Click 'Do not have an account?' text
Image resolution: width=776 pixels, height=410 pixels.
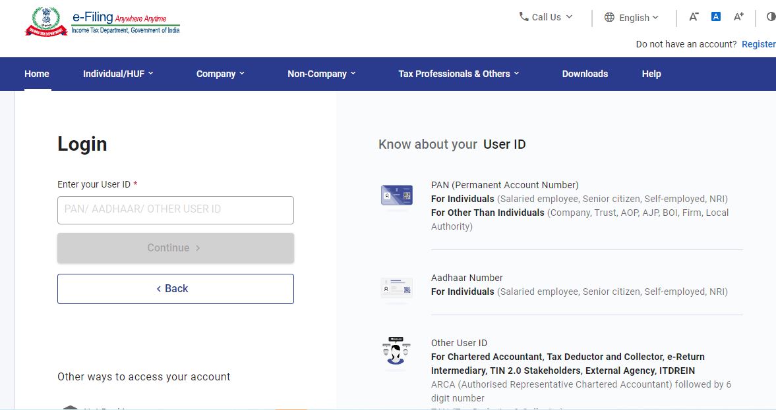coord(686,44)
